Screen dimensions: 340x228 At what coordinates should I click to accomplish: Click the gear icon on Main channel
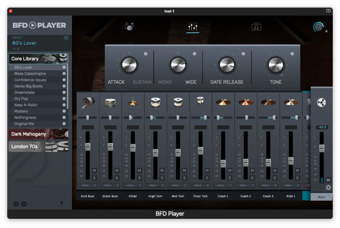pyautogui.click(x=328, y=188)
